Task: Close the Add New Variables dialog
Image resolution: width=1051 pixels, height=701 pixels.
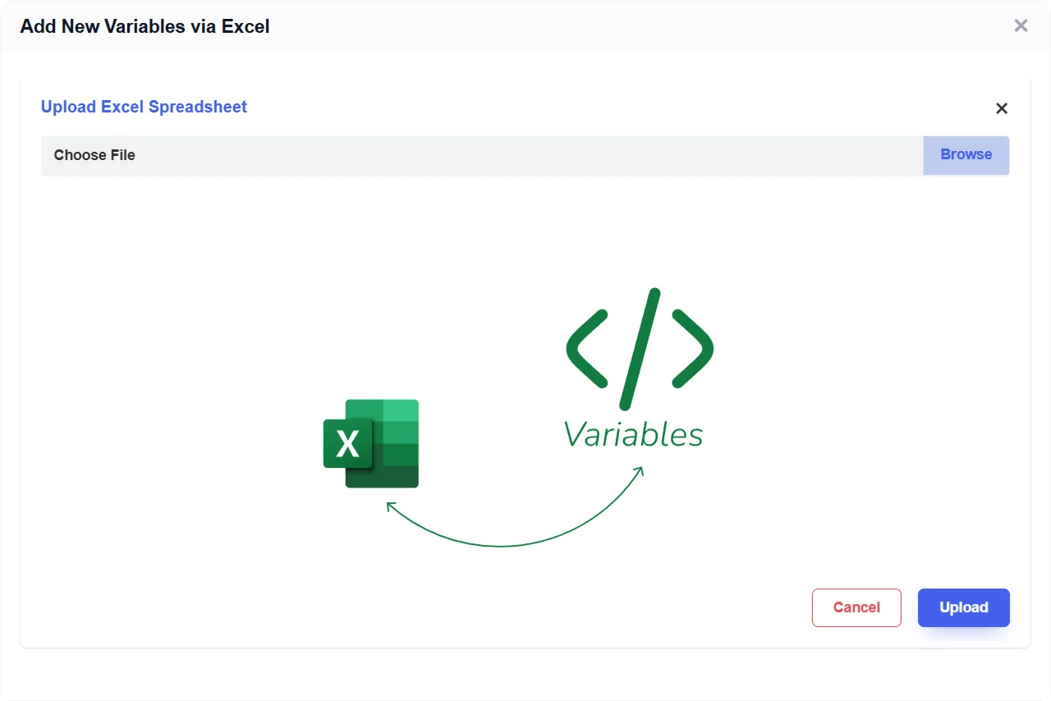Action: [1021, 25]
